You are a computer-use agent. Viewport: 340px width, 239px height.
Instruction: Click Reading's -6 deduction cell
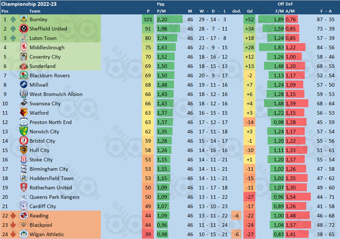237,216
